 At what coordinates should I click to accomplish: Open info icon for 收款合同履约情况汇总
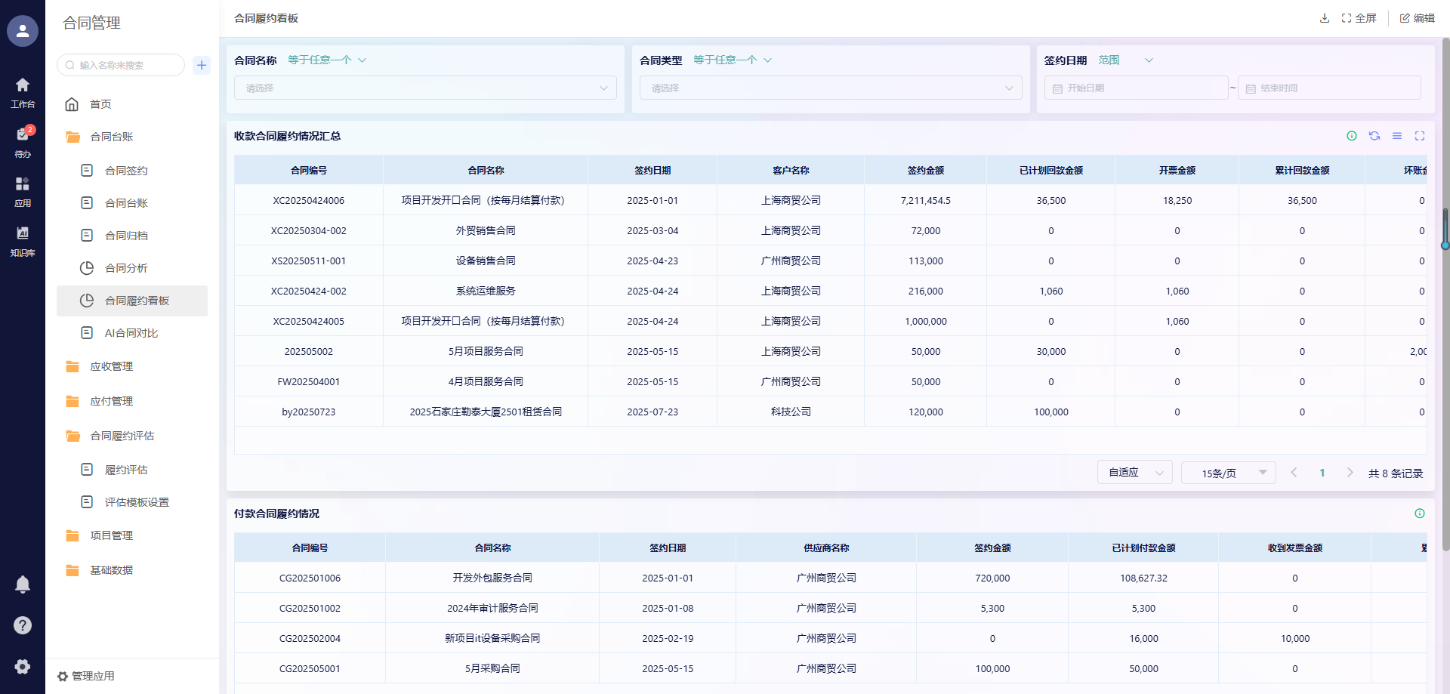[1352, 136]
